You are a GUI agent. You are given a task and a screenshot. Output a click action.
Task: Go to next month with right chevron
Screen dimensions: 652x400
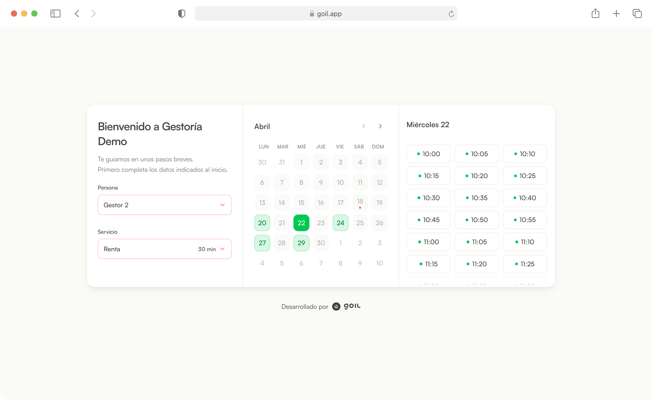click(380, 126)
